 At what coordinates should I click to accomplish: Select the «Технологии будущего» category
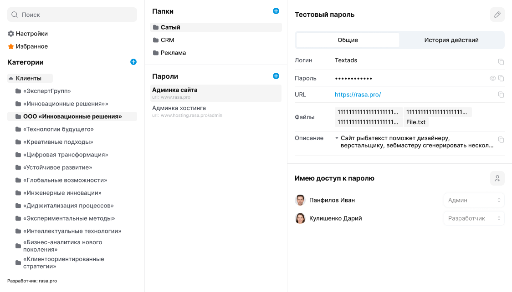[x=58, y=129]
